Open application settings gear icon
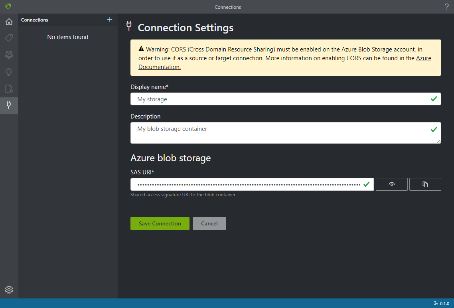This screenshot has height=308, width=454. (x=9, y=290)
